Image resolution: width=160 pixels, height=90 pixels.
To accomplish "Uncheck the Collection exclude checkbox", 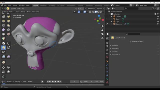I will coord(155,14).
